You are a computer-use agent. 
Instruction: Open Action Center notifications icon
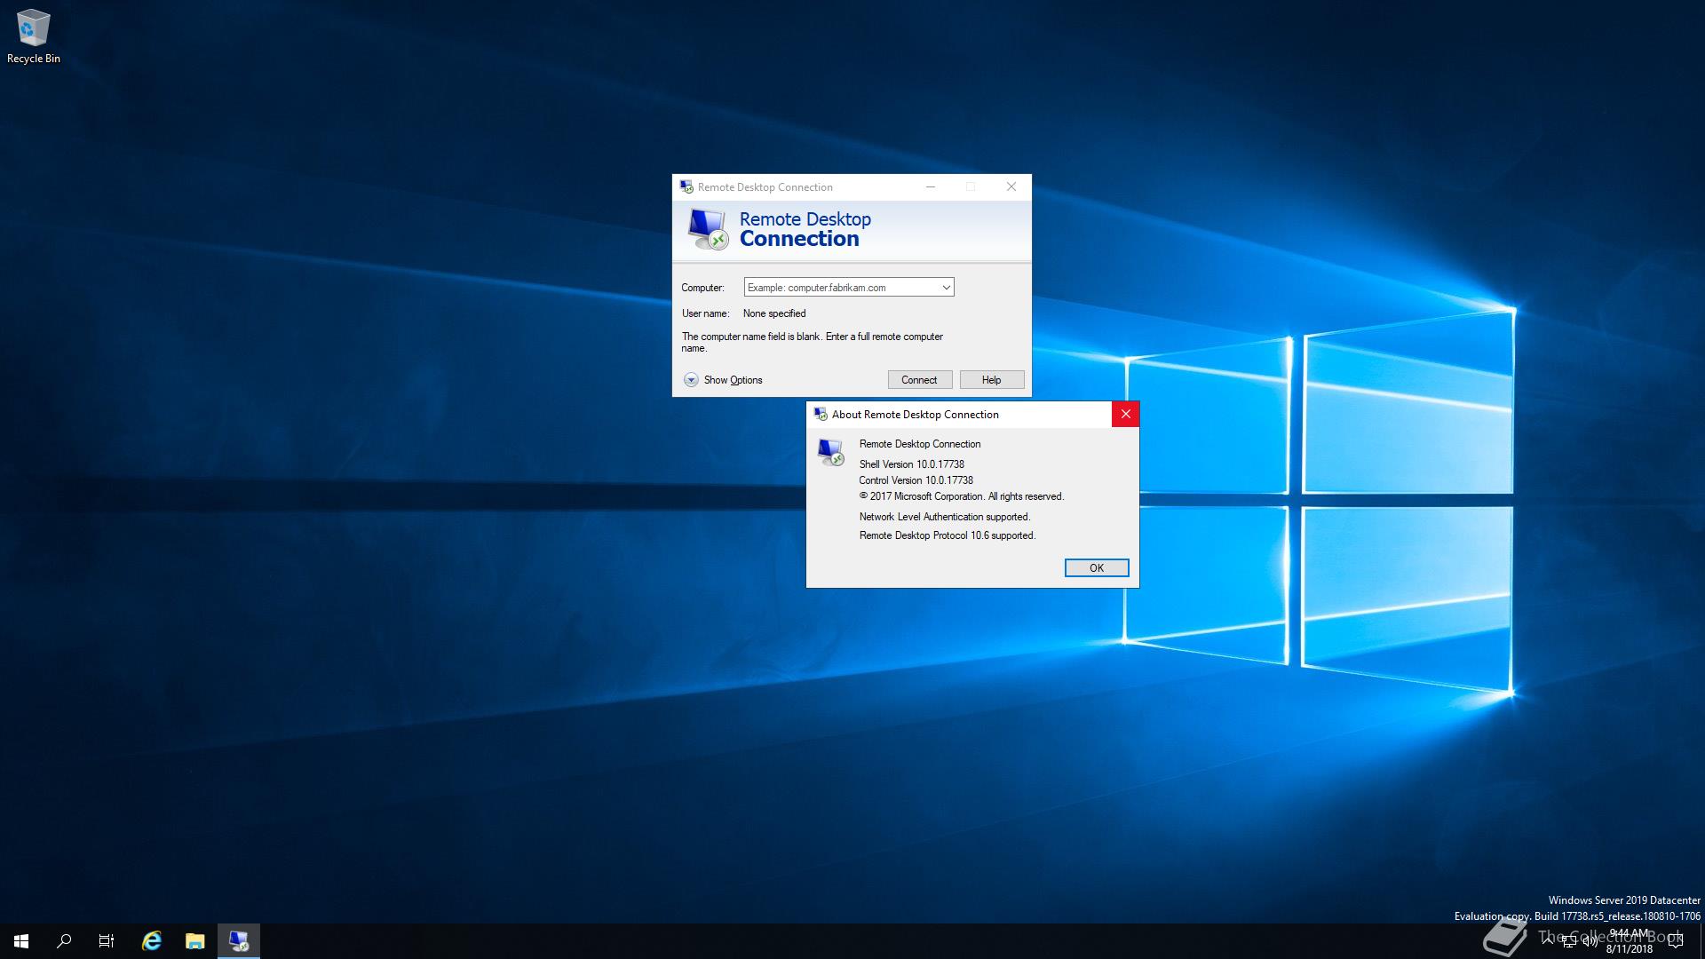coord(1677,942)
